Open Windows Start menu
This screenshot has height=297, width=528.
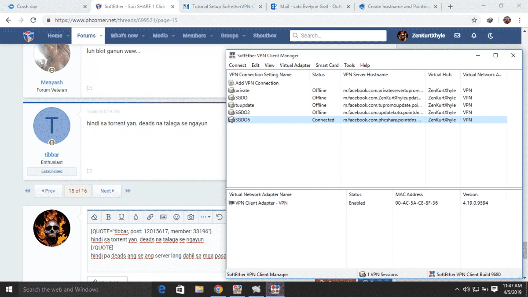9,290
